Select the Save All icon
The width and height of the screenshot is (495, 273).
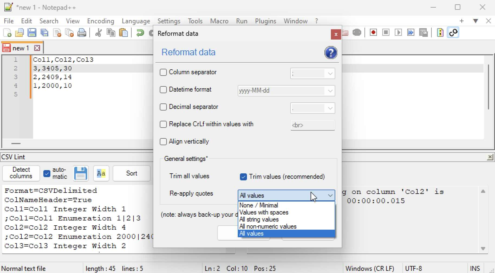(44, 32)
